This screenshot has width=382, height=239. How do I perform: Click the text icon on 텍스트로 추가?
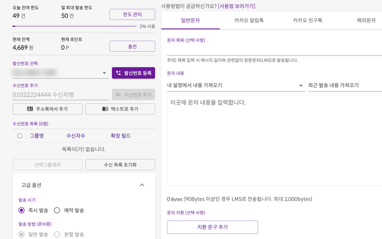tap(105, 109)
